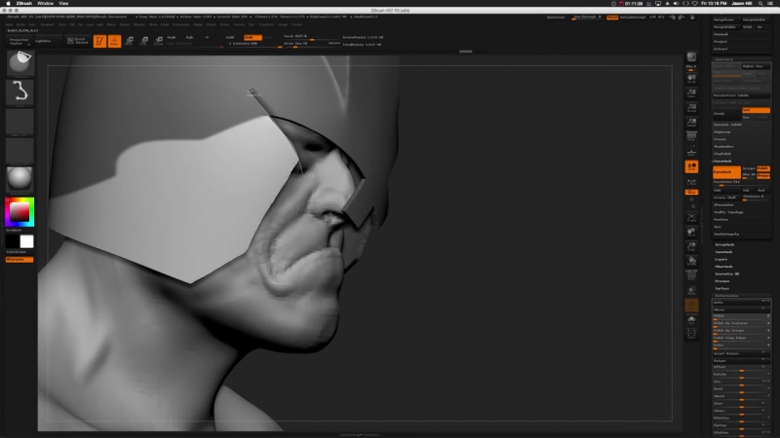
Task: Toggle Perspective view icon
Action: [691, 136]
